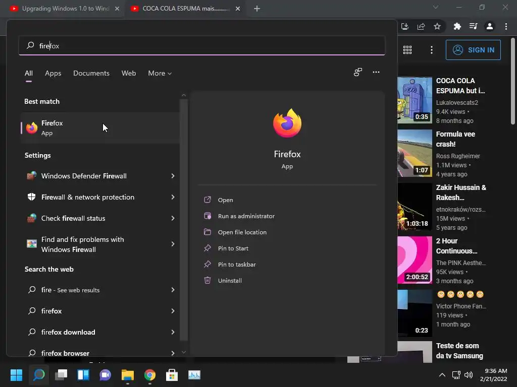Bookmark this page with star icon
Screen dimensions: 517x387
tap(437, 26)
